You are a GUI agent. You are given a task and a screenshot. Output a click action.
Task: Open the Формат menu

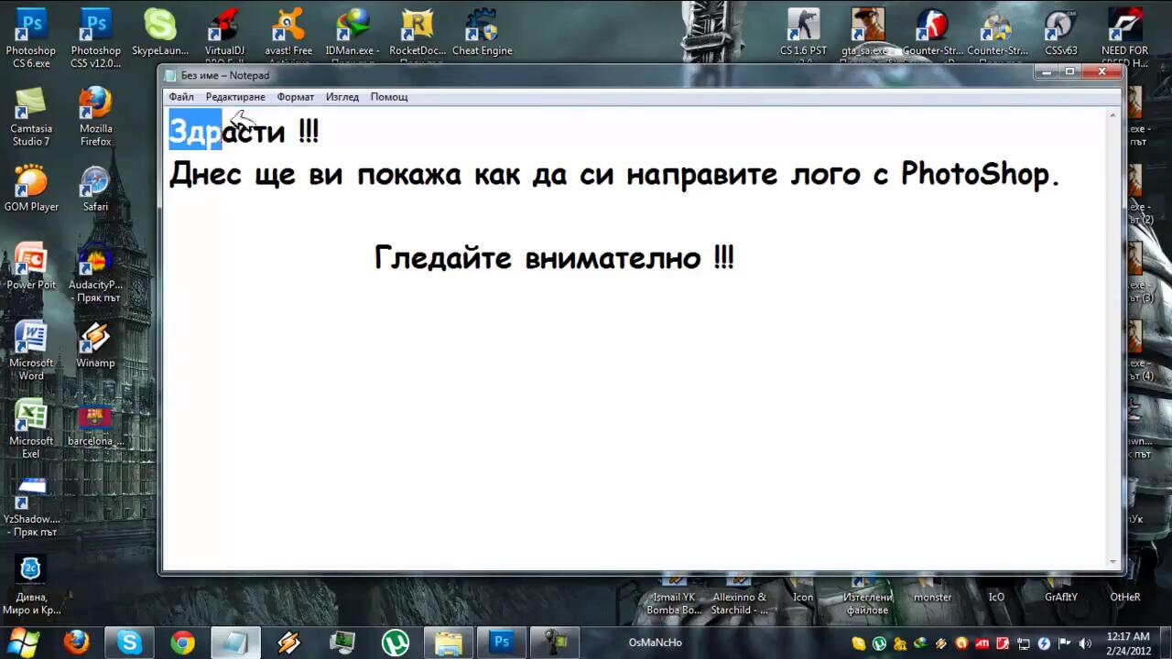pos(296,97)
